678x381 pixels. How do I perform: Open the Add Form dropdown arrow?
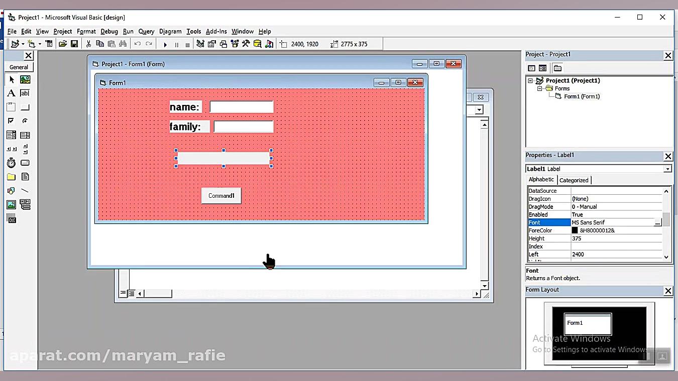coord(39,44)
